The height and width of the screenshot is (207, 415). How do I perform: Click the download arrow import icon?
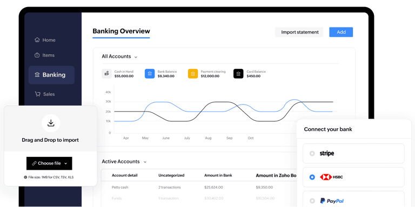51,123
